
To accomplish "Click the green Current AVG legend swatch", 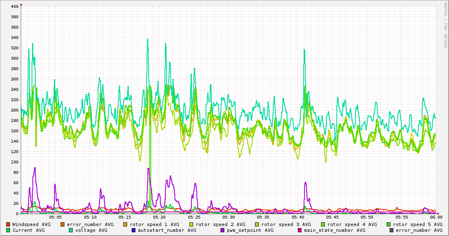I will point(8,230).
